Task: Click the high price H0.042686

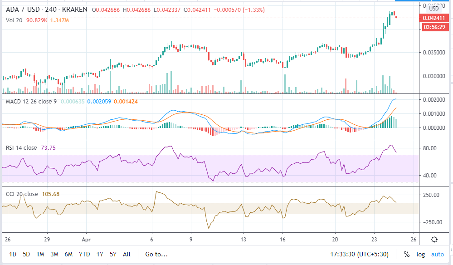Action: click(136, 10)
